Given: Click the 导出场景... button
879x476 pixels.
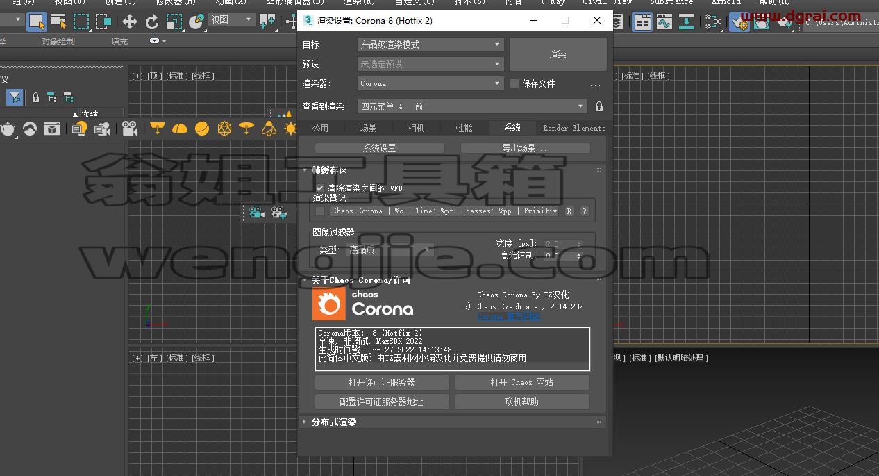Looking at the screenshot, I should point(525,148).
